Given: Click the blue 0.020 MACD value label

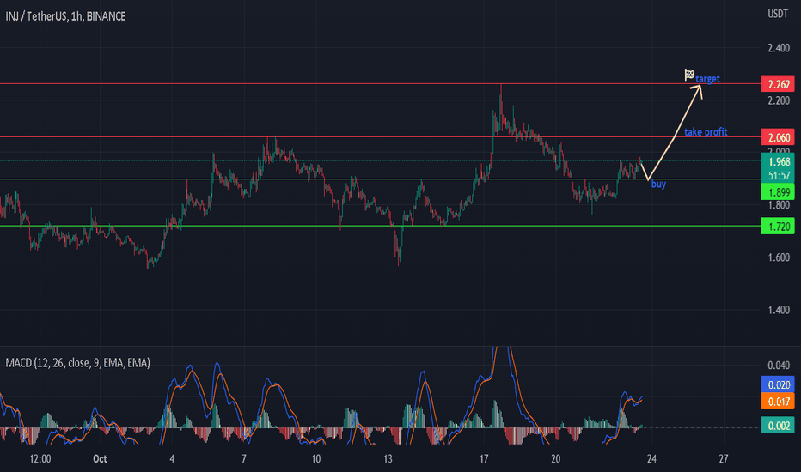Looking at the screenshot, I should tap(778, 384).
